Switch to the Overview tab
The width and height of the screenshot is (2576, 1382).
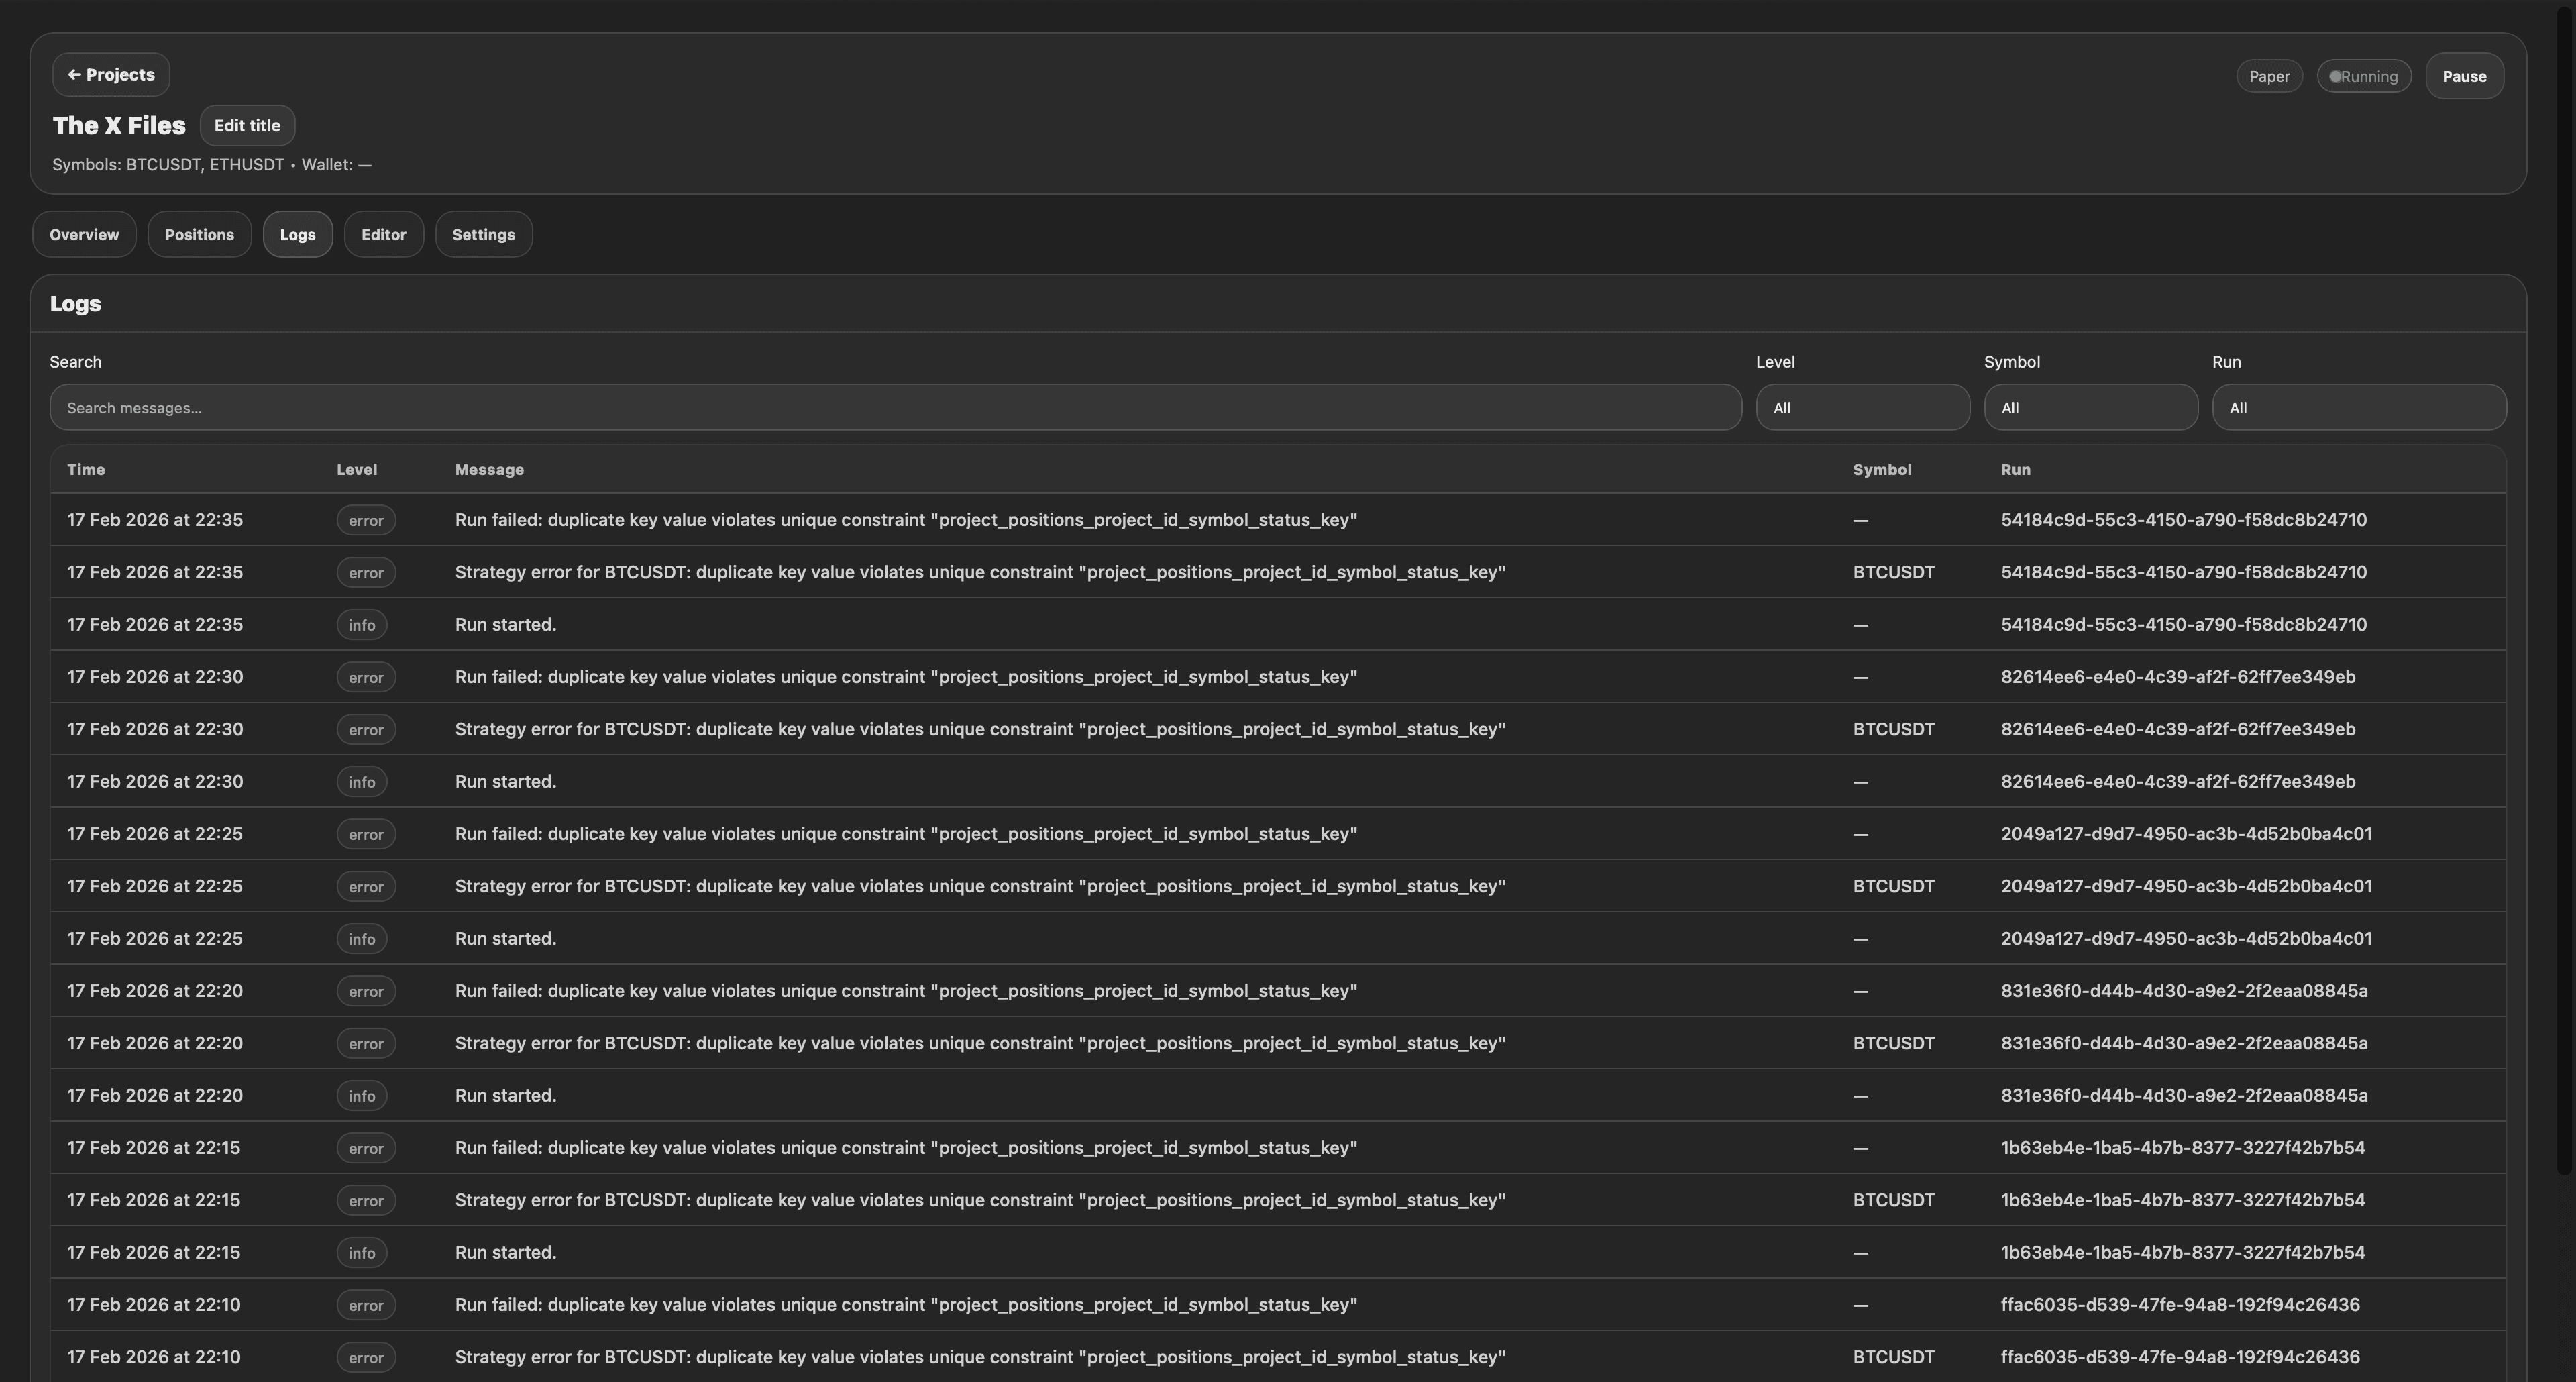click(x=83, y=234)
